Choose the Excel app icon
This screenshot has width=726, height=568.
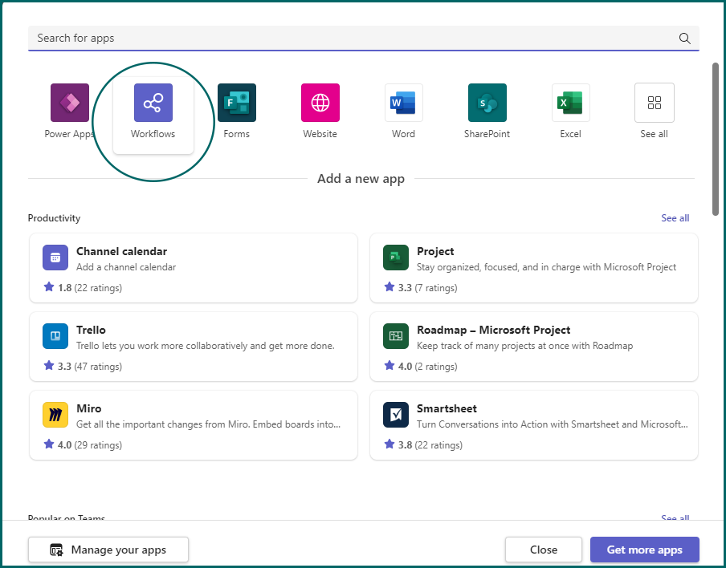[571, 103]
